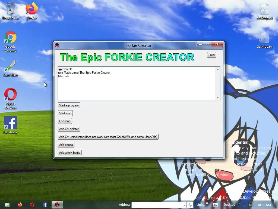Click the Add C:\ unmounter button
Screen dimensions: 278x209
pos(108,137)
